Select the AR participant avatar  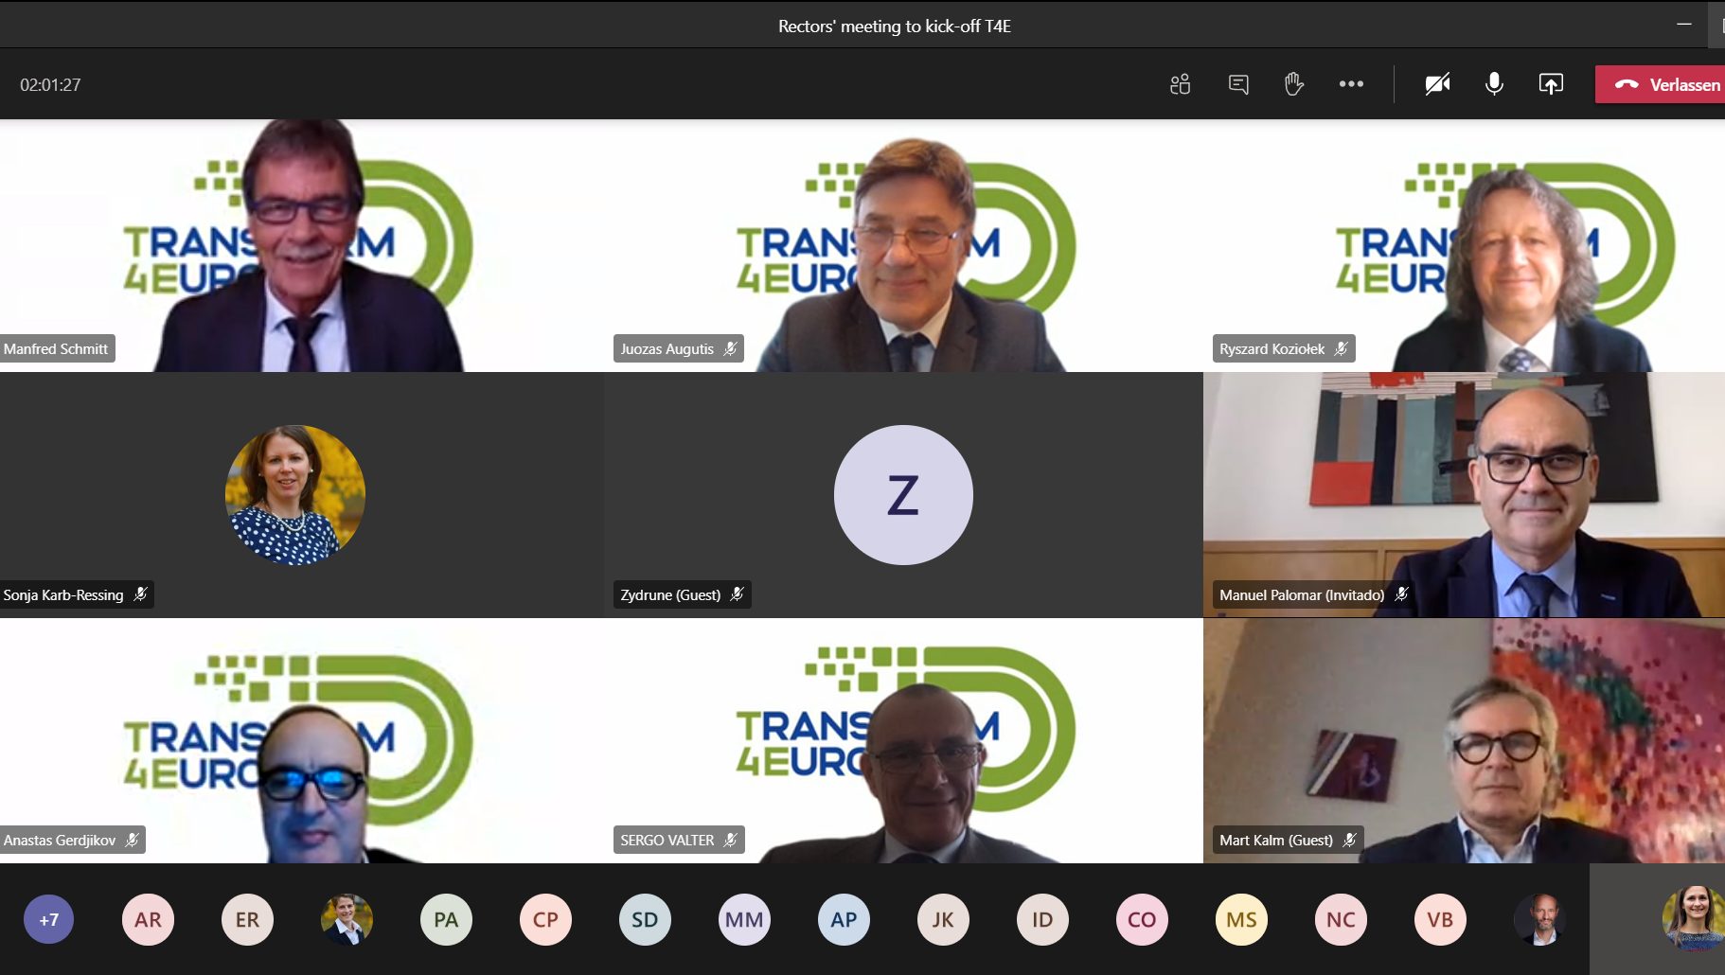point(148,919)
